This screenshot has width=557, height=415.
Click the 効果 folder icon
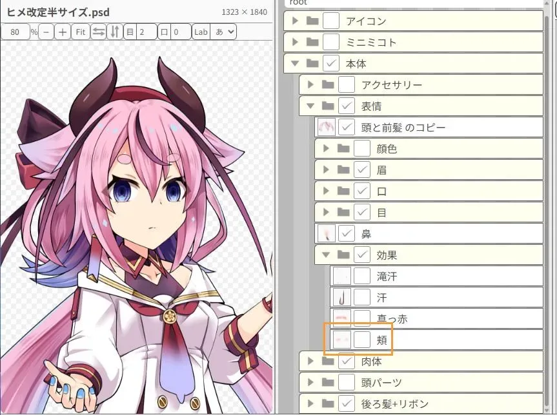coord(343,255)
